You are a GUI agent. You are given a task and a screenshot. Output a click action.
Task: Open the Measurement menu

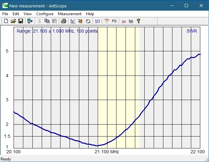point(70,14)
